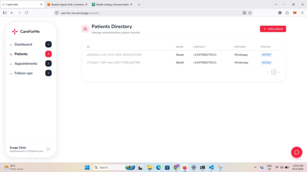Go to previous page of patients table
The image size is (307, 172).
click(268, 72)
